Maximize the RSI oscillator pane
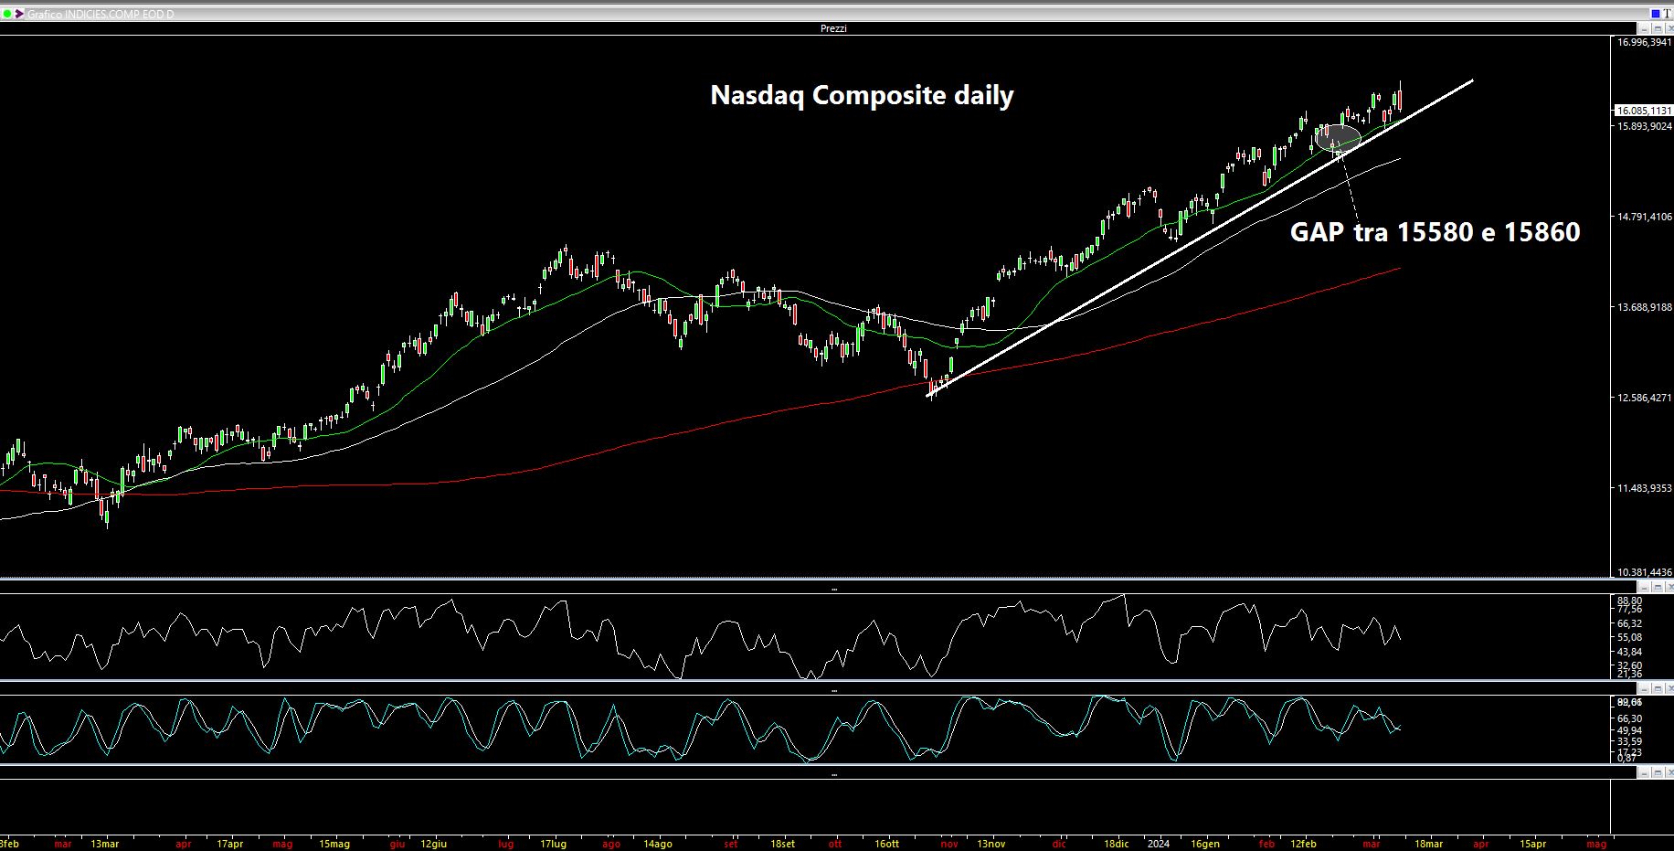Screen dimensions: 1674x851 point(1658,586)
